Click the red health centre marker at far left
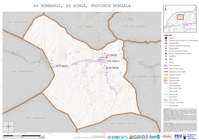 coord(12,53)
